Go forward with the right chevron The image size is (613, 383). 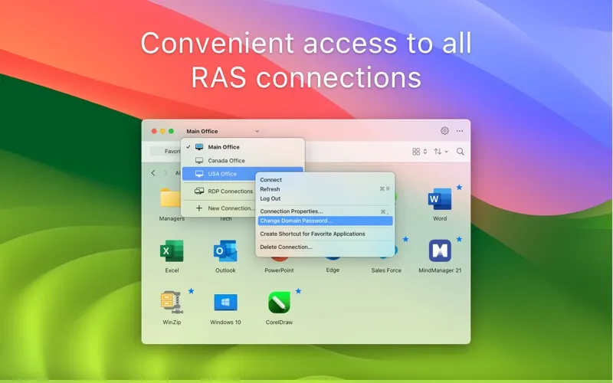pos(166,173)
